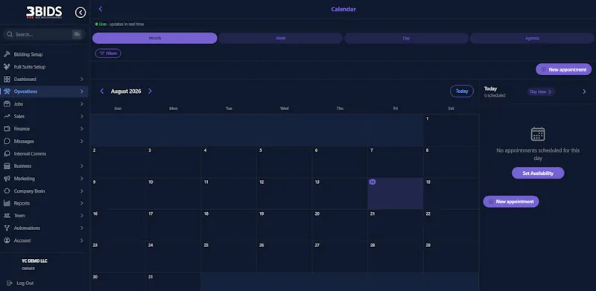Select August 20 day cell

tap(340, 225)
